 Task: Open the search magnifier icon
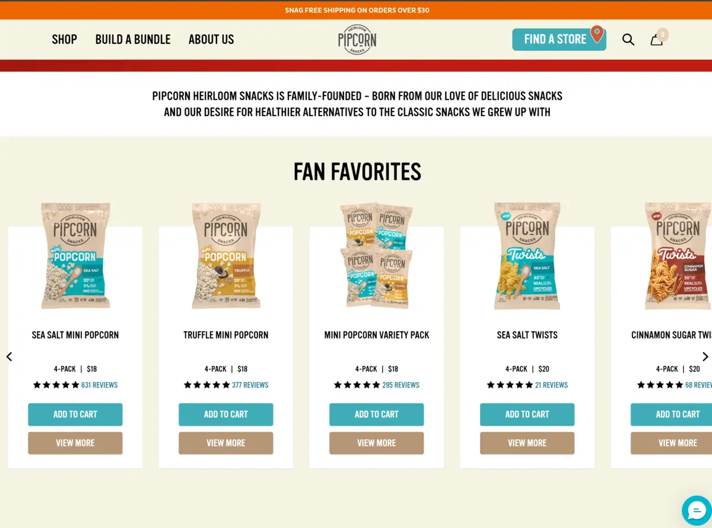click(x=628, y=40)
